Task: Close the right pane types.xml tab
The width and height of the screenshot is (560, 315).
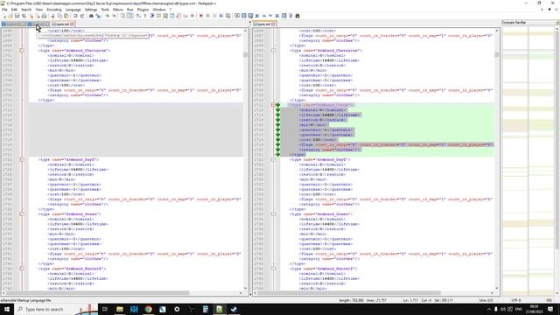Action: click(273, 24)
